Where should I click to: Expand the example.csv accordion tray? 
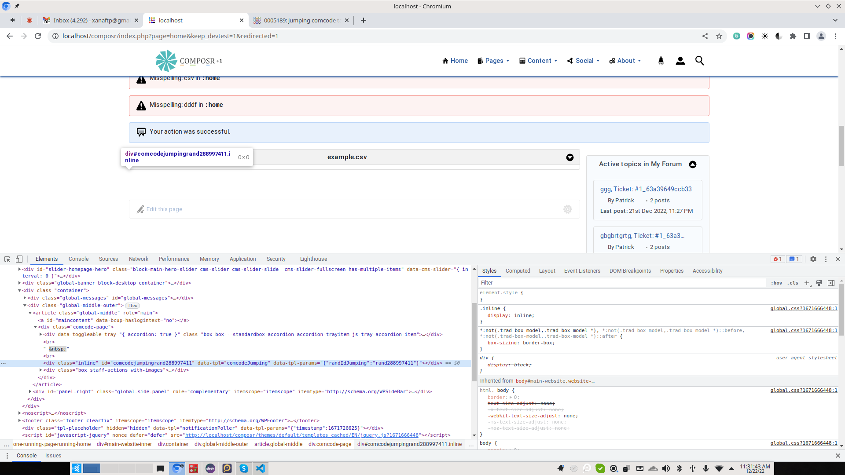(x=570, y=157)
